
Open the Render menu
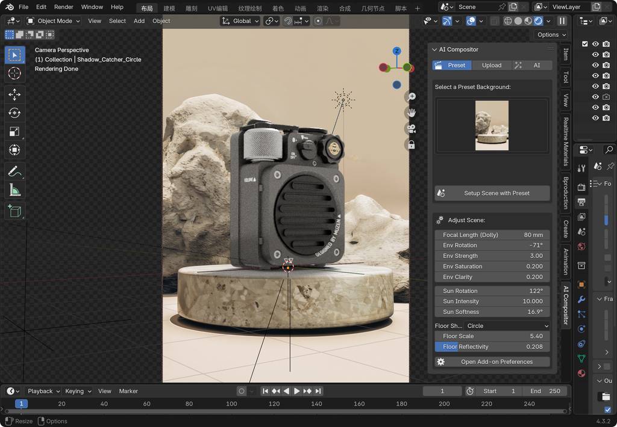[x=63, y=7]
